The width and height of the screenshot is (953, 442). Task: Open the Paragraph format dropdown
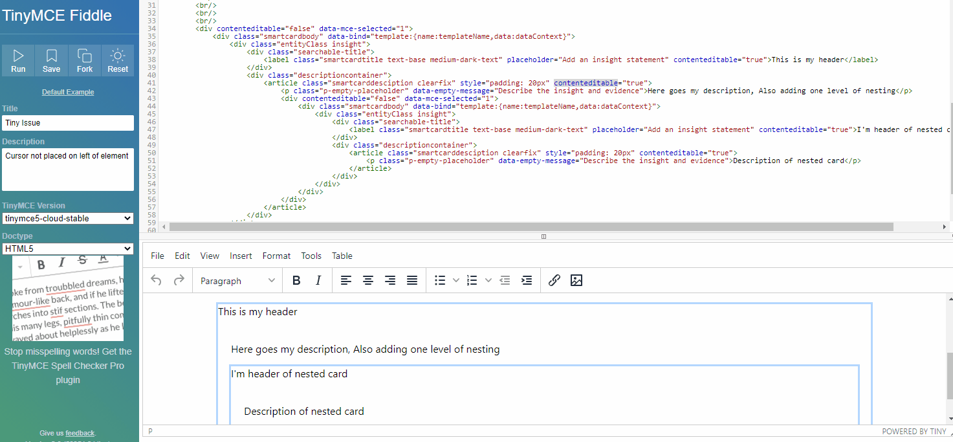237,280
